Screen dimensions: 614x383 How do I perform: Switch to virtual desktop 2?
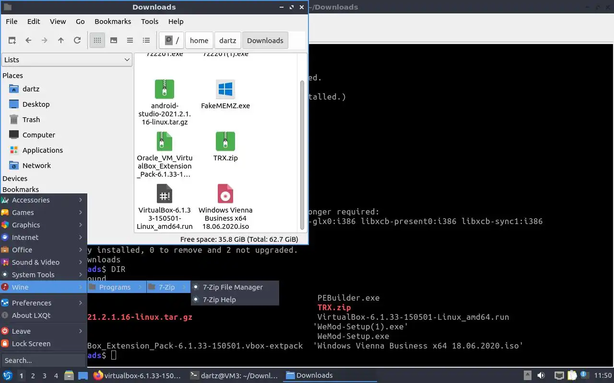coord(33,376)
